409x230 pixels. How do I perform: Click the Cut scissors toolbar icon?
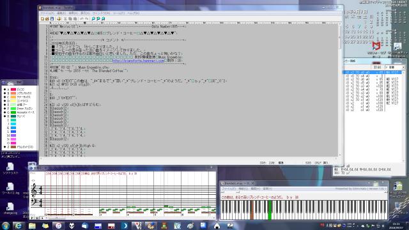[x=65, y=19]
